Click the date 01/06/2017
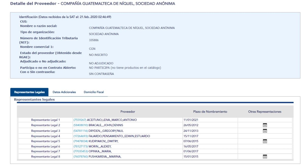 point(190,151)
